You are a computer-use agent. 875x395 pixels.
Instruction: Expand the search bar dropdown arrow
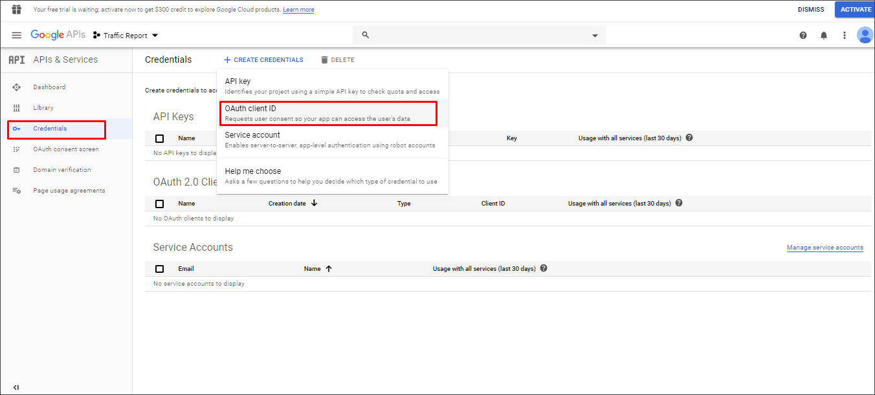(x=595, y=36)
